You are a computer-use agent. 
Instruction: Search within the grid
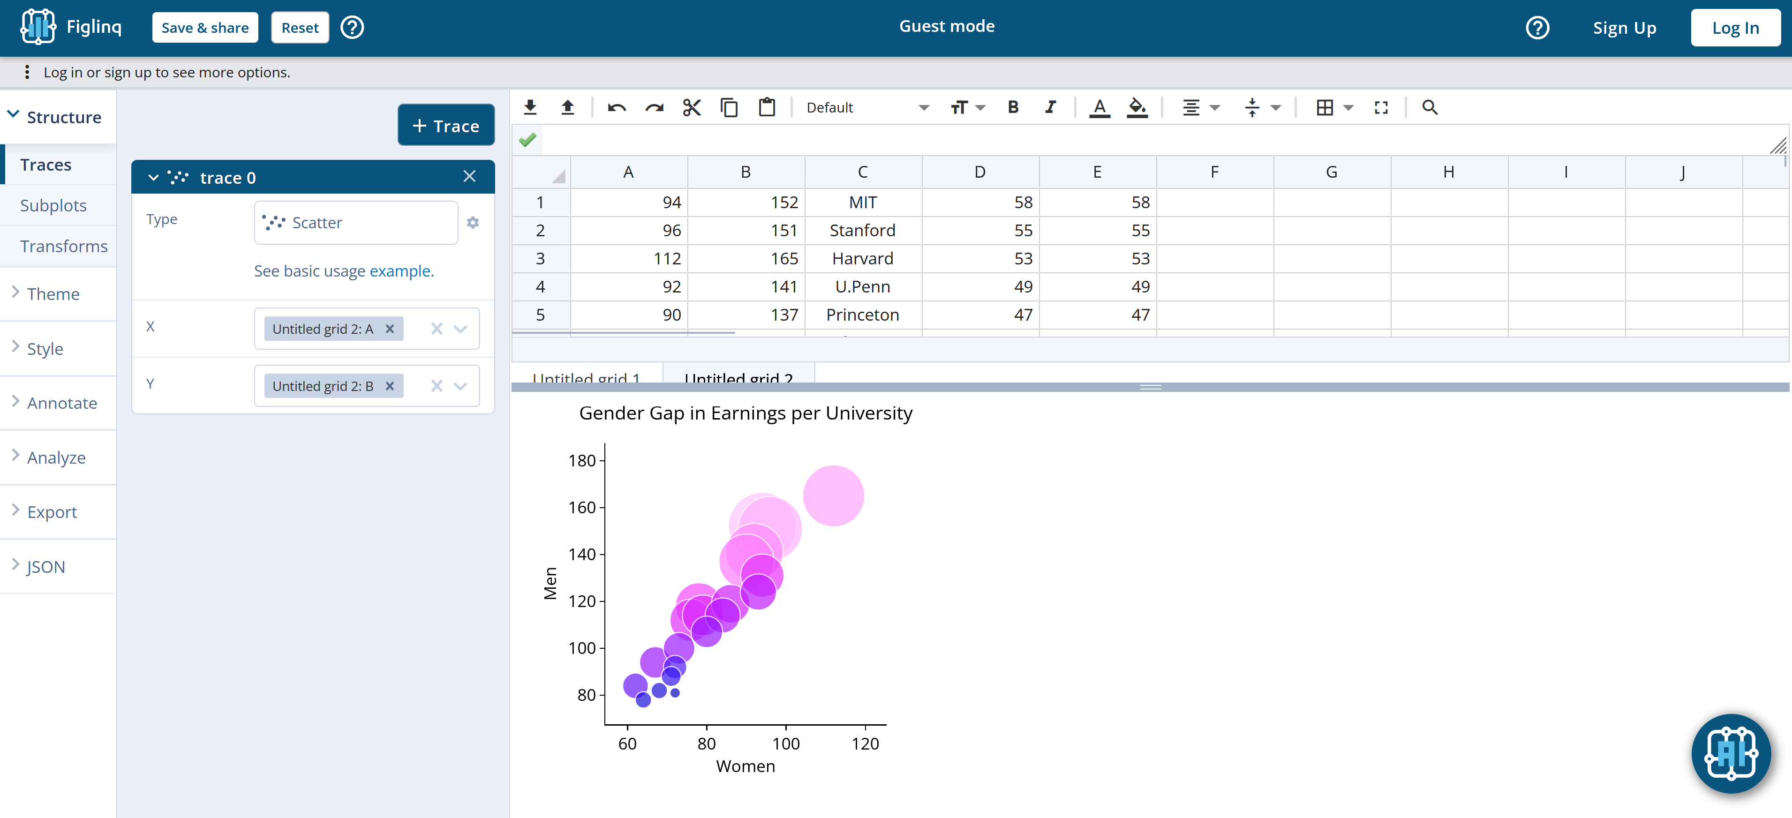click(x=1430, y=107)
